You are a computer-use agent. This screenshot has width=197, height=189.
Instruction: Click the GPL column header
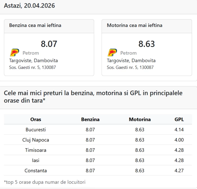click(179, 119)
